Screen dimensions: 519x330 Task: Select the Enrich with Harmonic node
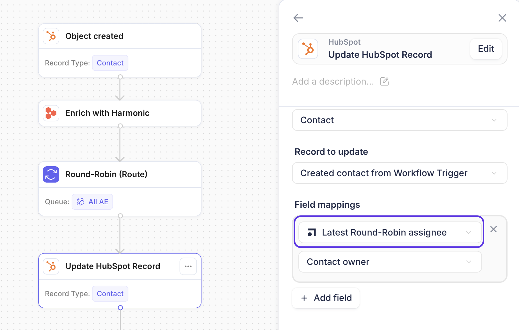click(120, 113)
